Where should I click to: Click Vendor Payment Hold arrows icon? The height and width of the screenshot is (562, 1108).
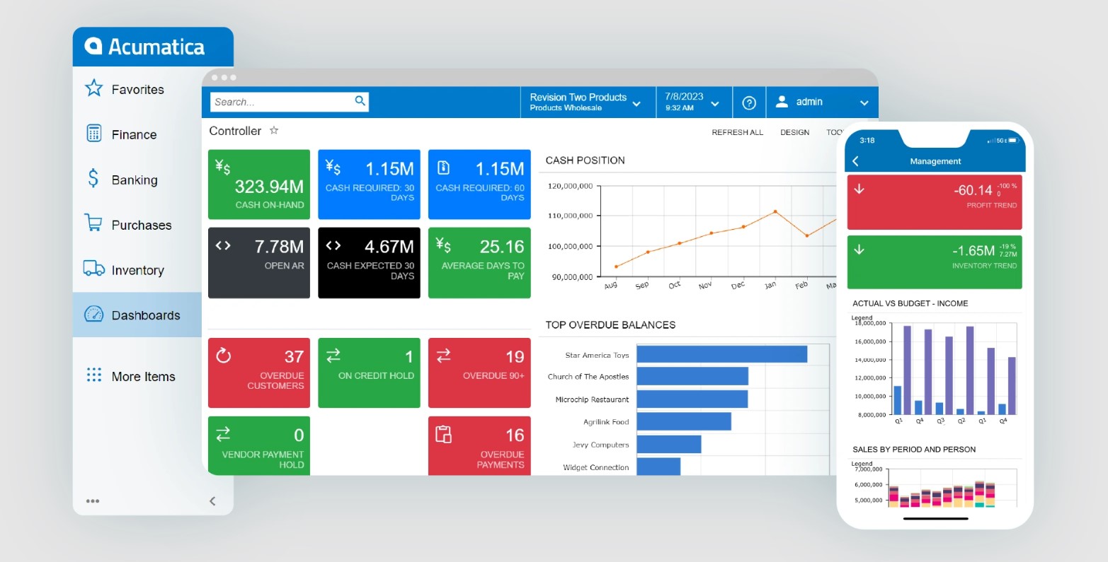point(223,434)
